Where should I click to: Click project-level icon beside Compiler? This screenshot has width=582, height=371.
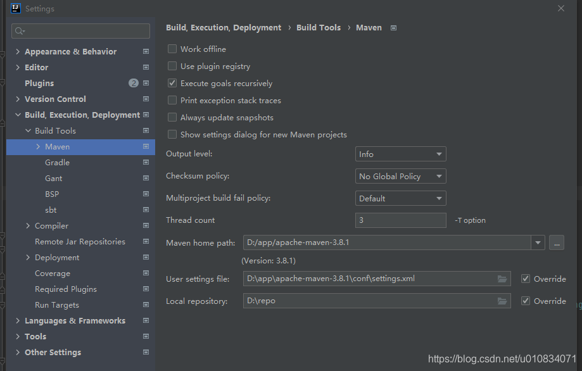146,225
